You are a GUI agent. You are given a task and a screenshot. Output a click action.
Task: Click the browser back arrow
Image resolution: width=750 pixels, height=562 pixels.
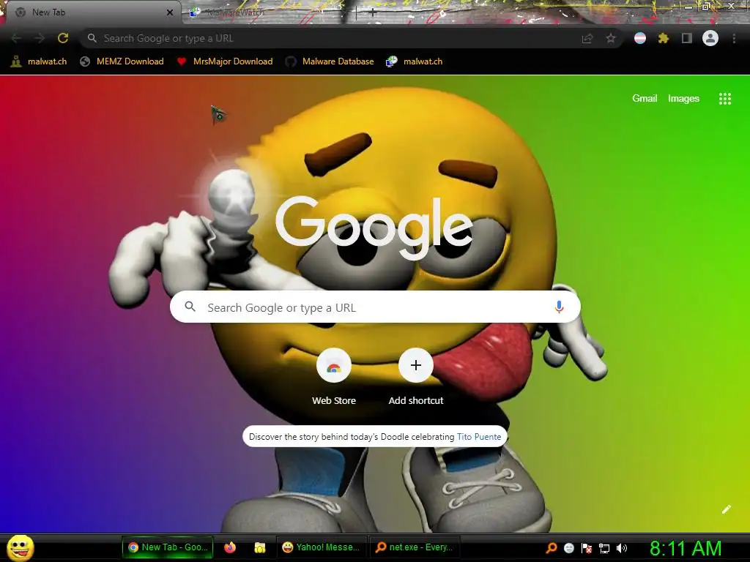click(16, 38)
